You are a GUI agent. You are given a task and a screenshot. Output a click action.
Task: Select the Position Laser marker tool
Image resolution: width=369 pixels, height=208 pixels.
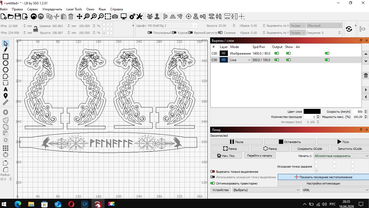click(x=5, y=96)
